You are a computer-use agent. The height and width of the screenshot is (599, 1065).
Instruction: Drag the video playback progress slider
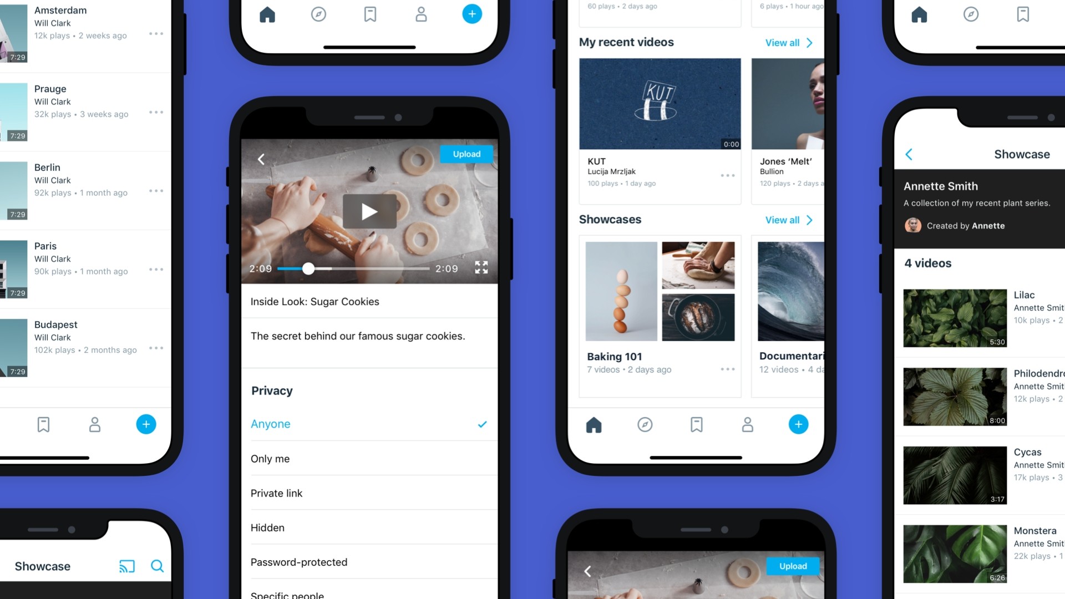pos(307,268)
